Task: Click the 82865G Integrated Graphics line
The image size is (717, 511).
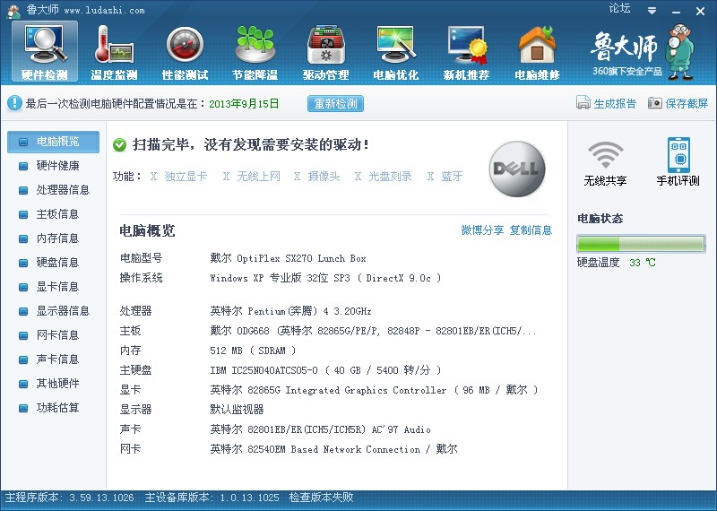Action: (374, 390)
